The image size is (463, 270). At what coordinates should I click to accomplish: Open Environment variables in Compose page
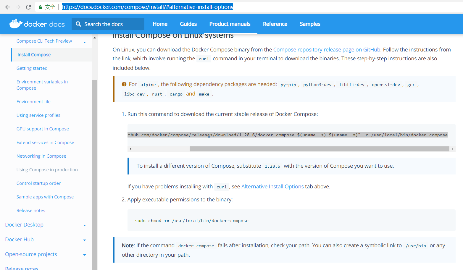click(x=42, y=85)
